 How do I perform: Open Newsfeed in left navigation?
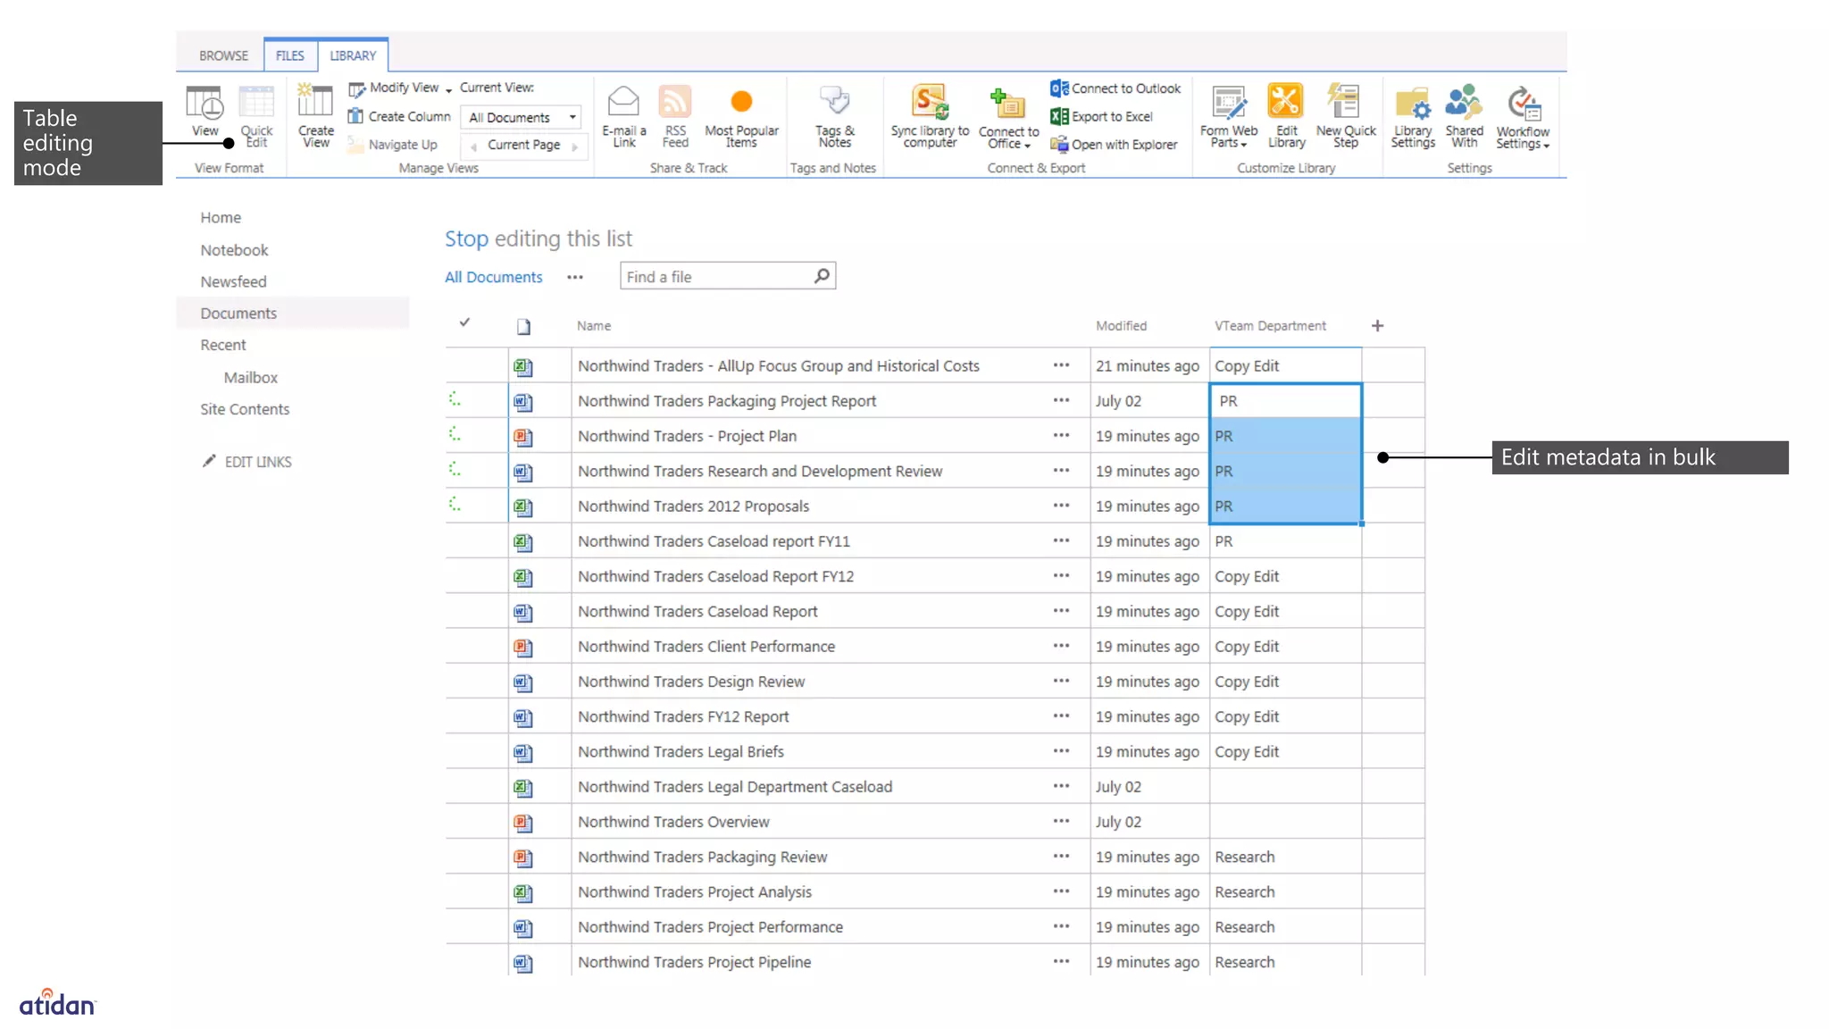point(233,281)
